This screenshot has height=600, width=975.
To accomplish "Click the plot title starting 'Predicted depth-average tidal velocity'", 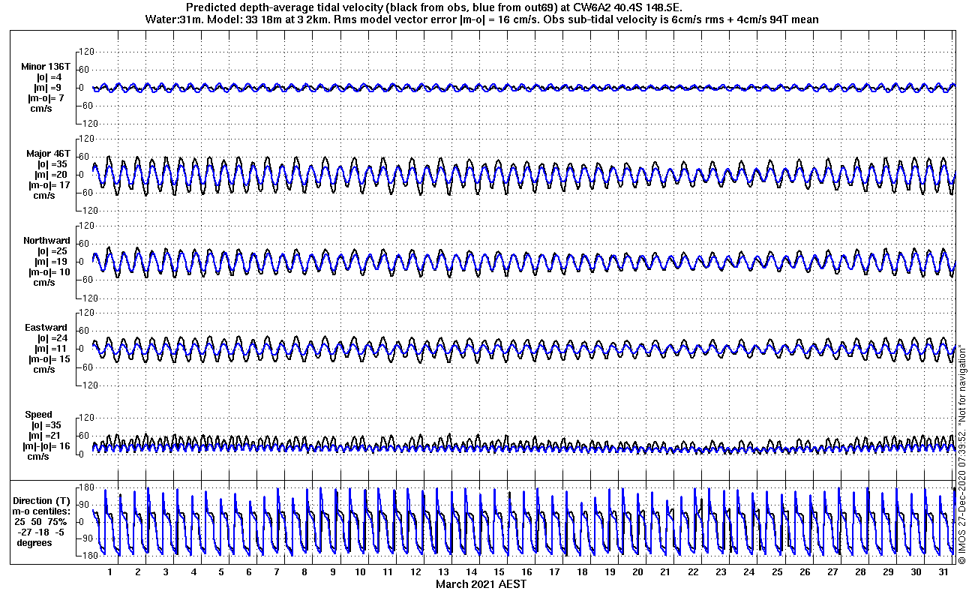I will coord(434,7).
